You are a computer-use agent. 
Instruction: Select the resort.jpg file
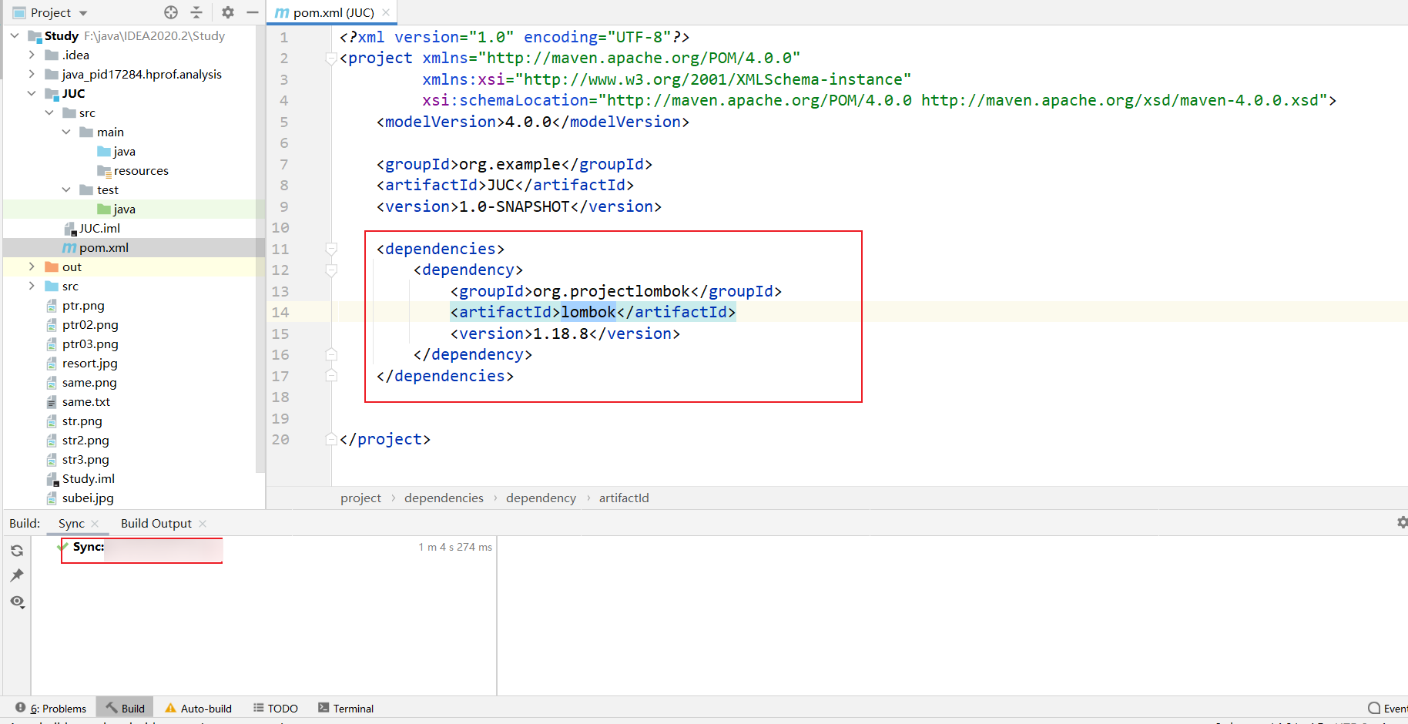(82, 363)
